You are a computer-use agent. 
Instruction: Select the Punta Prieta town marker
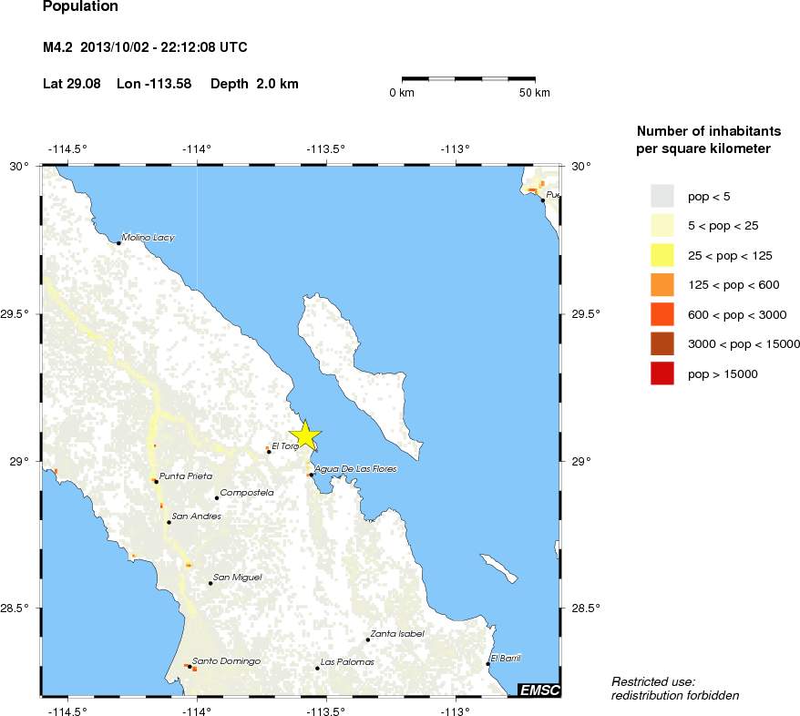[x=157, y=482]
